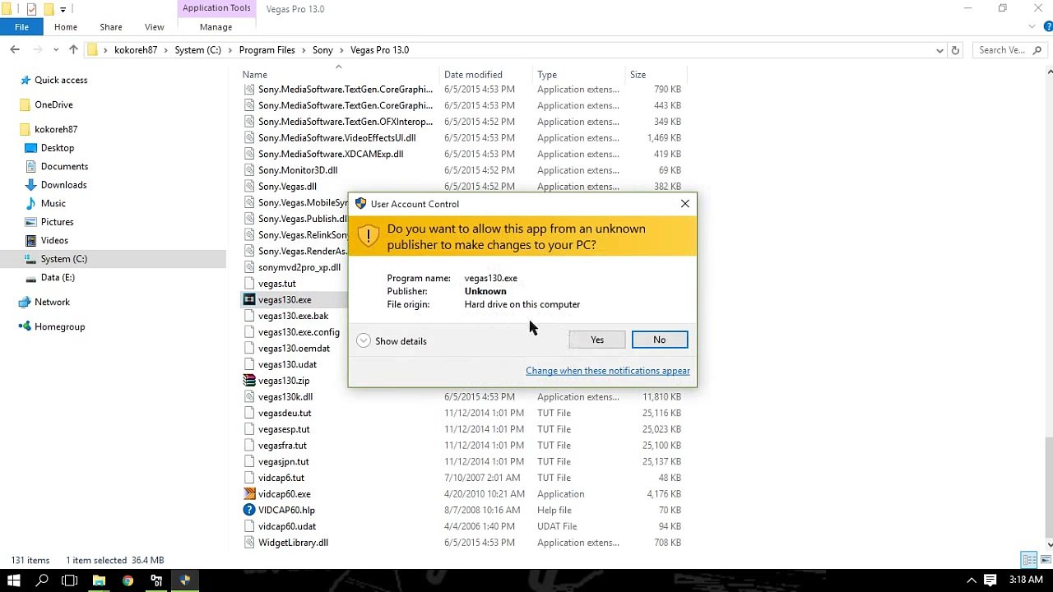Select the vegas130.exe.config file
Screen dimensions: 1053x592
299,332
